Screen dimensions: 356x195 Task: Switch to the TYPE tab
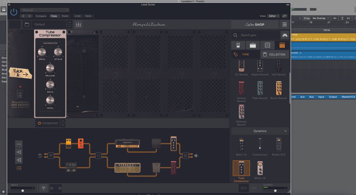(x=246, y=54)
